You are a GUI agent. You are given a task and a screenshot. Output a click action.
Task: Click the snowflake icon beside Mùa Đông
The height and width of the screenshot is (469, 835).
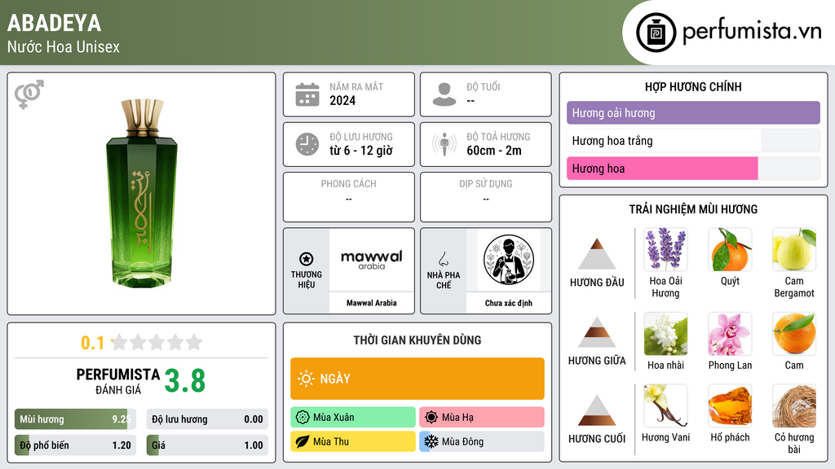coord(431,441)
